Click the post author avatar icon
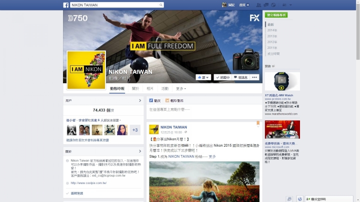 154,129
